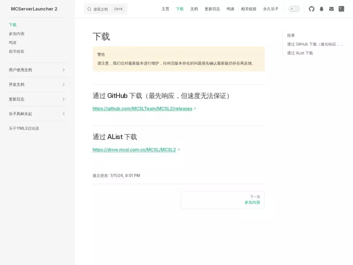
Task: Click the email envelope icon
Action: coord(331,9)
